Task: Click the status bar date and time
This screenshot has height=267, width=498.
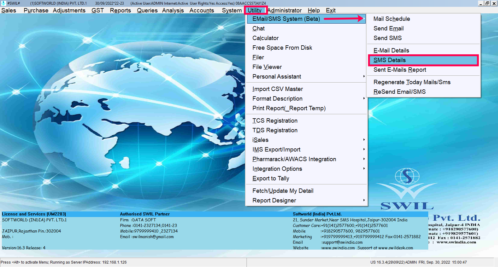Action: 443,262
